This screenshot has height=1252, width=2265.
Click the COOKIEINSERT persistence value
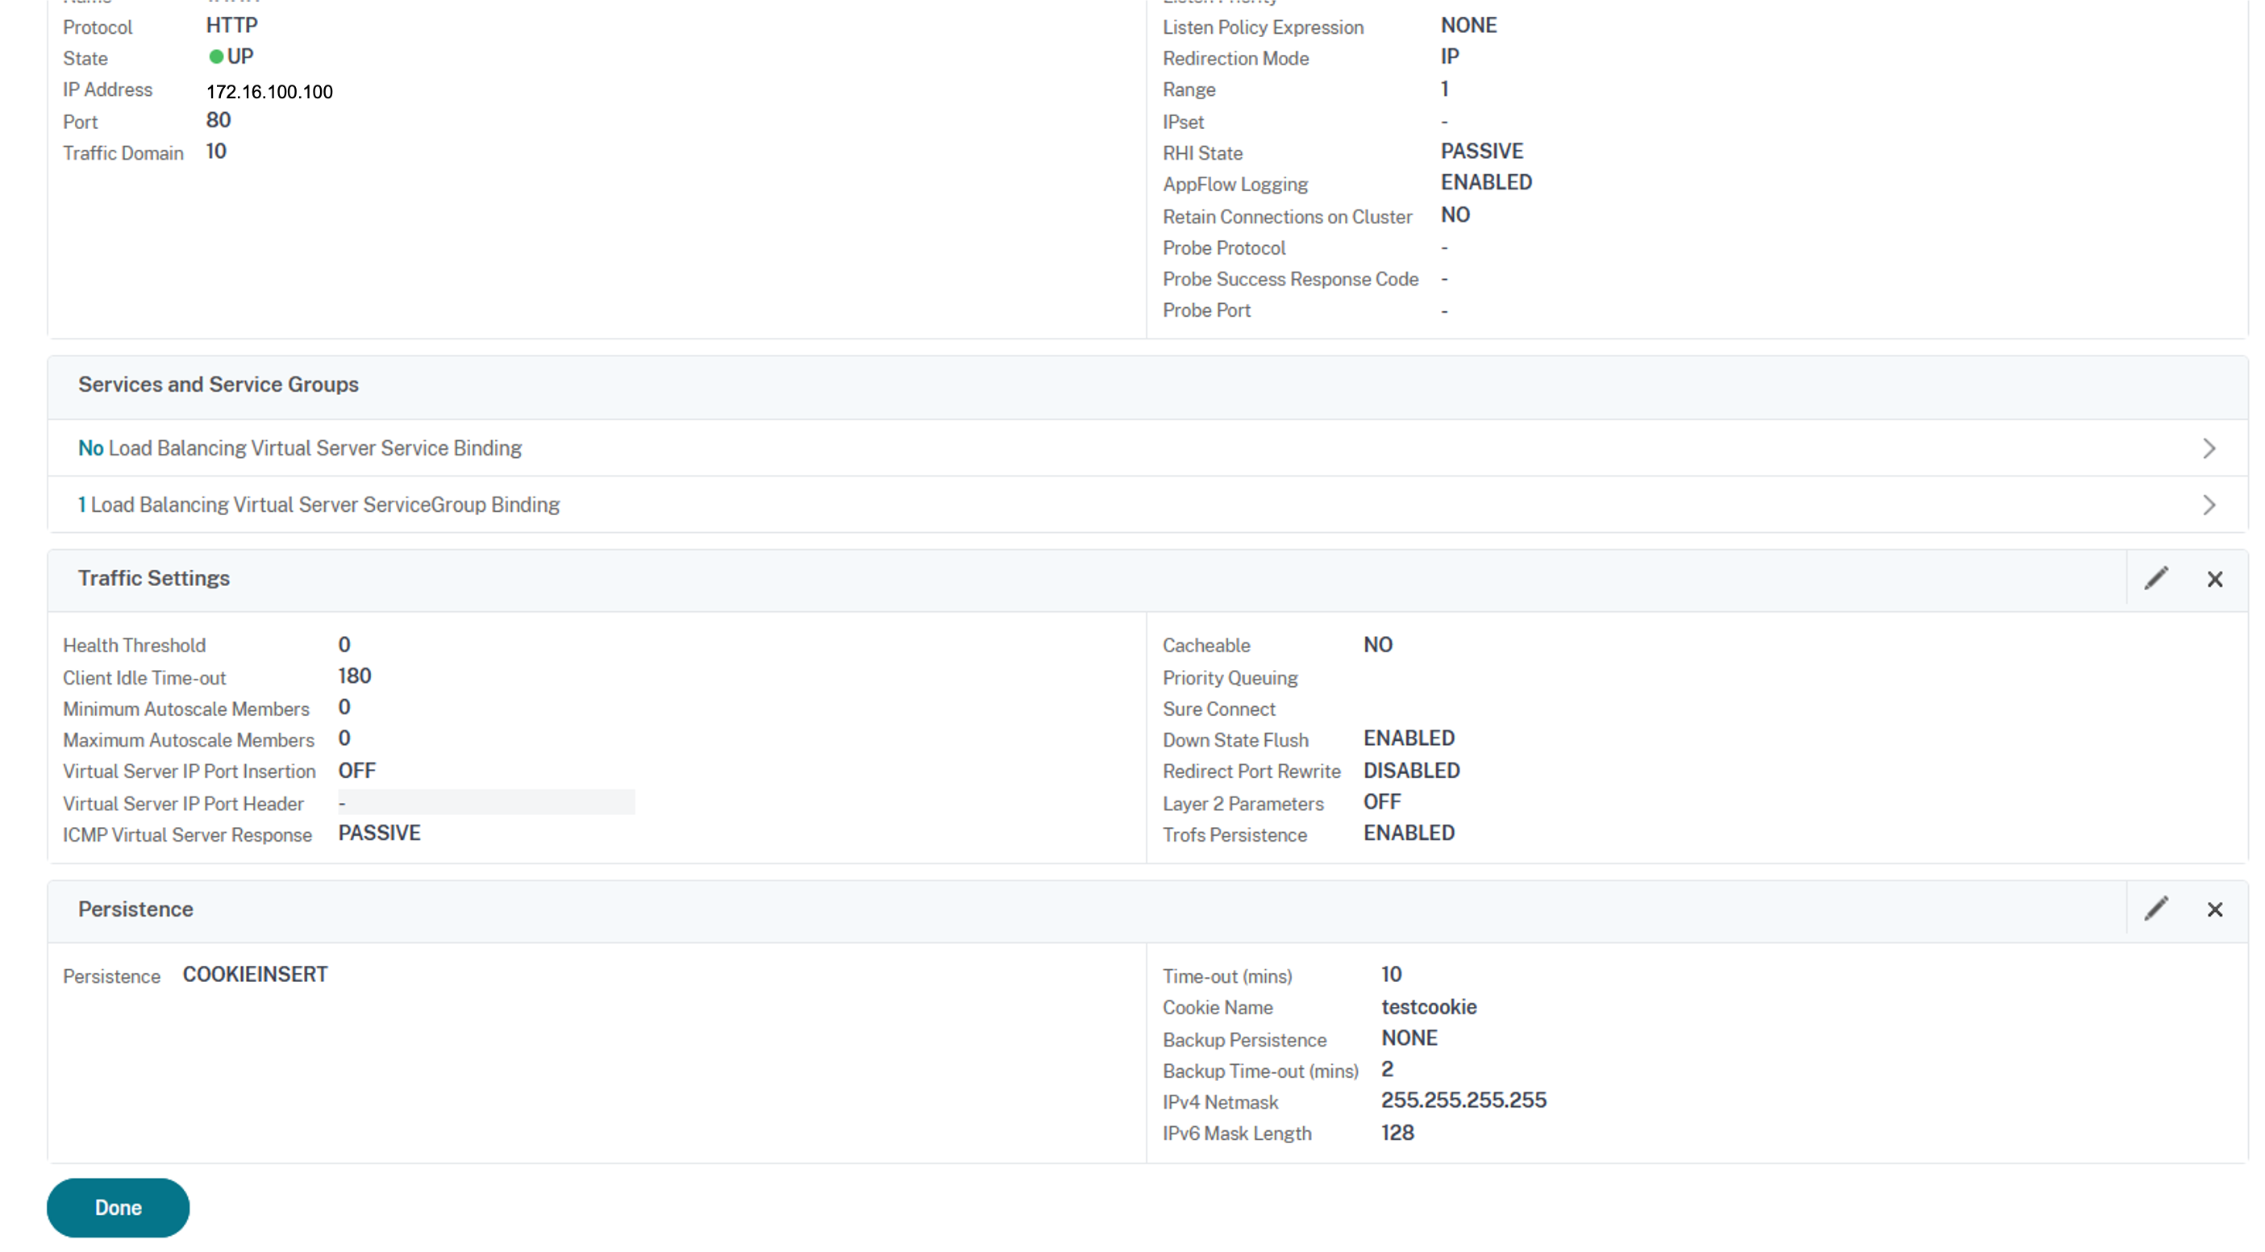255,974
